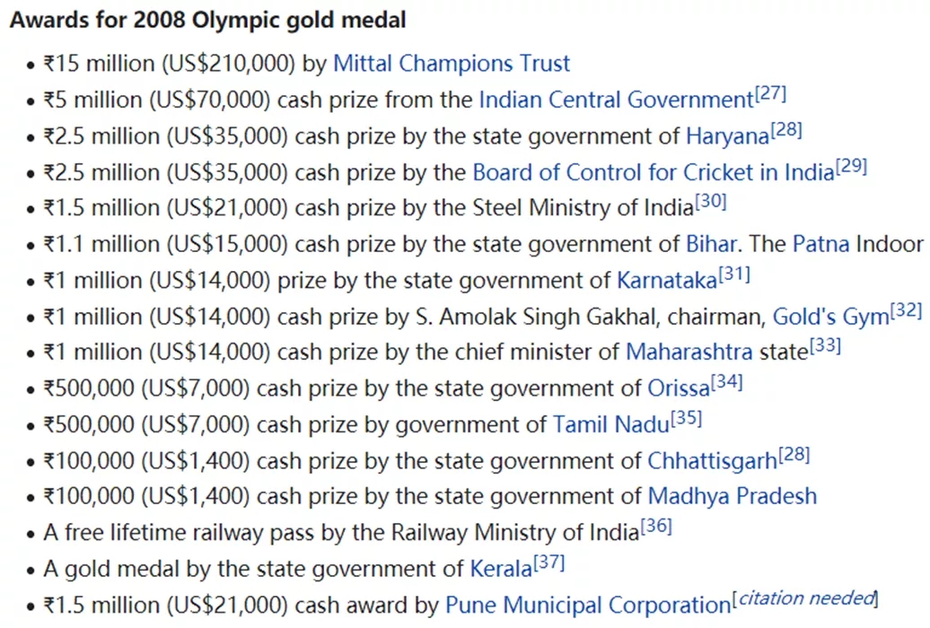930x628 pixels.
Task: Jump to footnote 30 after Steel Ministry
Action: 711,202
